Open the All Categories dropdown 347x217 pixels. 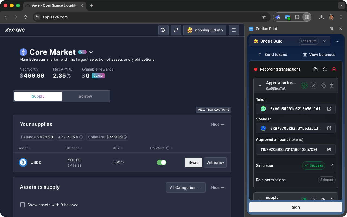(x=186, y=187)
